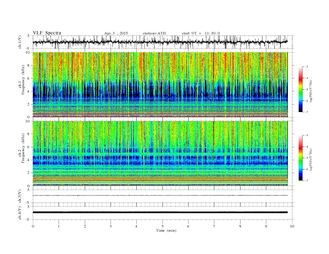Click the '-3' label on ch.2 color scale

pyautogui.click(x=307, y=135)
